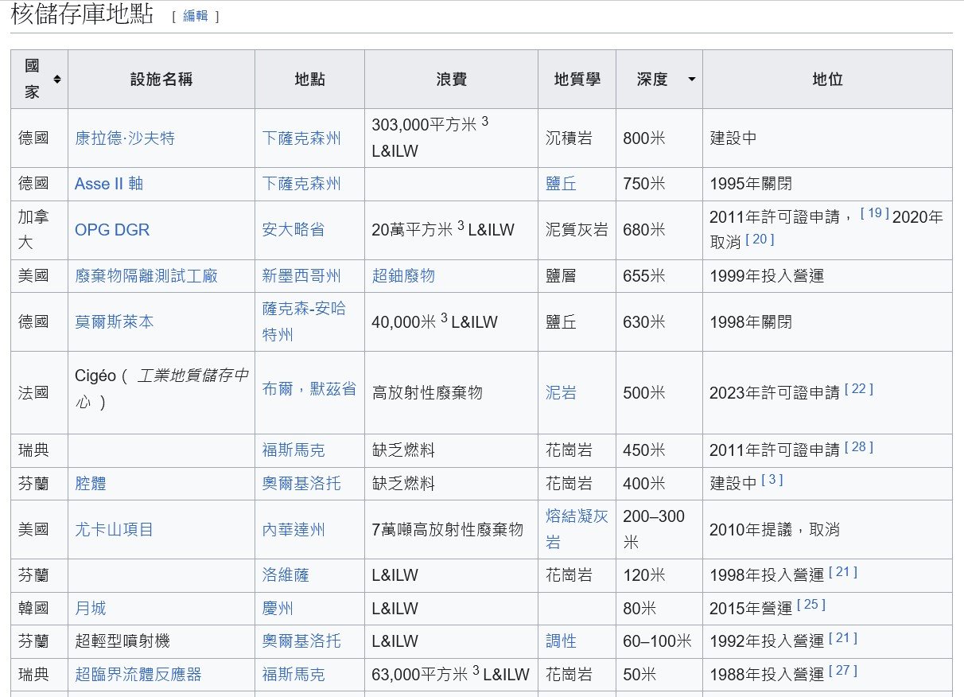Viewport: 964px width, 697px height.
Task: Select the 核儲存庫地點 section heading
Action: pyautogui.click(x=82, y=14)
